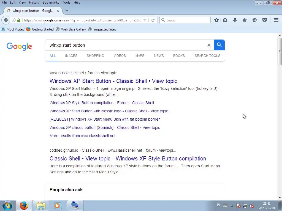This screenshot has width=282, height=211.
Task: Open the History menu
Action: coord(34,2)
